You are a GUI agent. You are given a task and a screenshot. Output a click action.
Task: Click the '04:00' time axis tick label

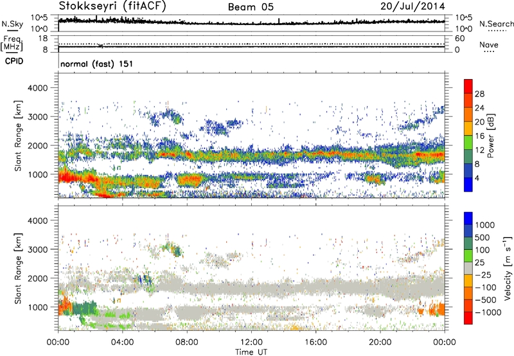pyautogui.click(x=123, y=343)
